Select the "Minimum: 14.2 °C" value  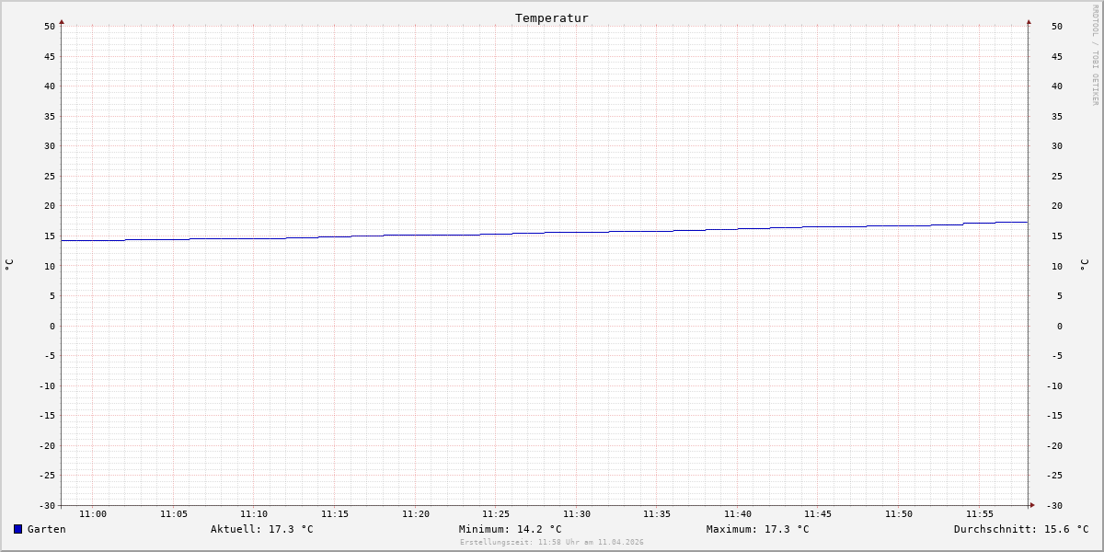[x=511, y=529]
